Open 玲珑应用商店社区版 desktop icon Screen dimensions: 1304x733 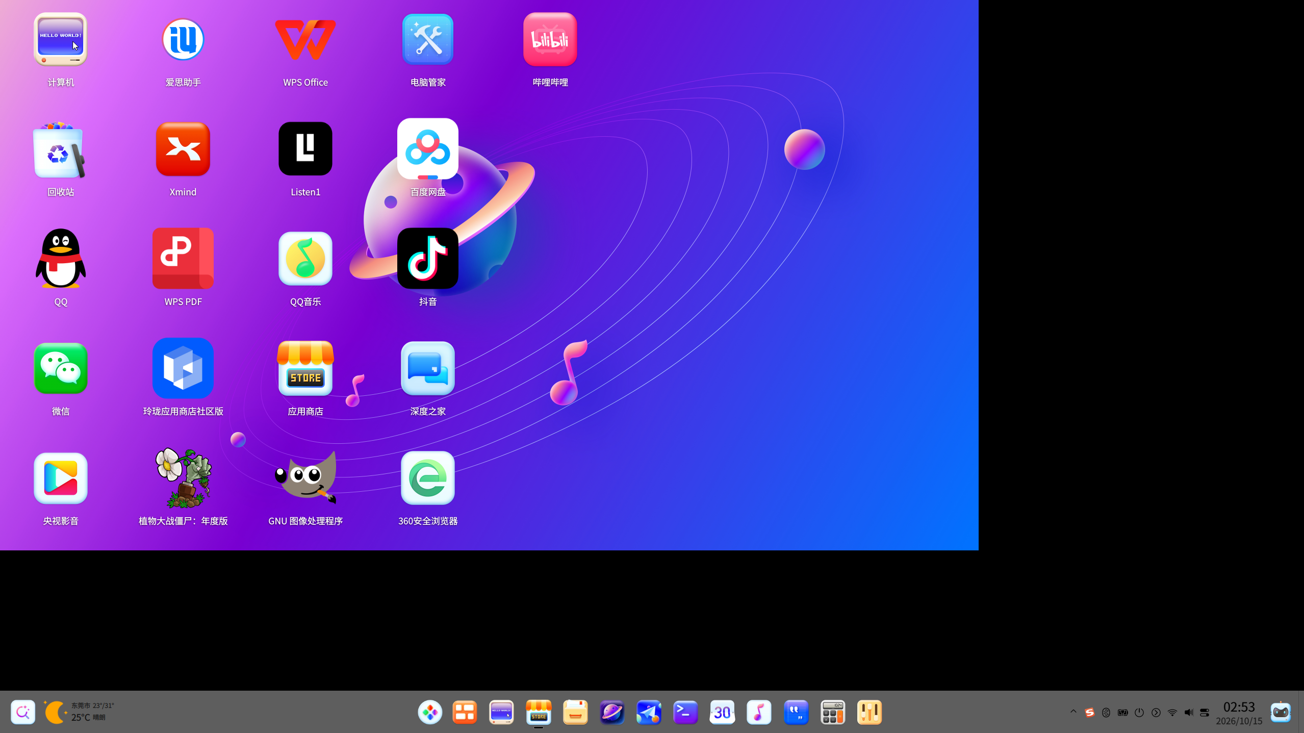(183, 368)
